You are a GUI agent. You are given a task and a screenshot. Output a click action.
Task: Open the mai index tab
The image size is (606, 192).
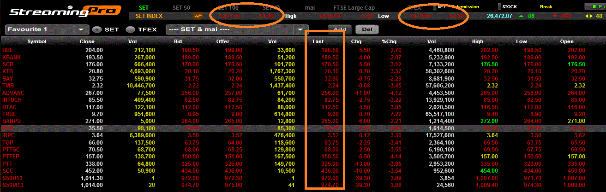point(310,7)
